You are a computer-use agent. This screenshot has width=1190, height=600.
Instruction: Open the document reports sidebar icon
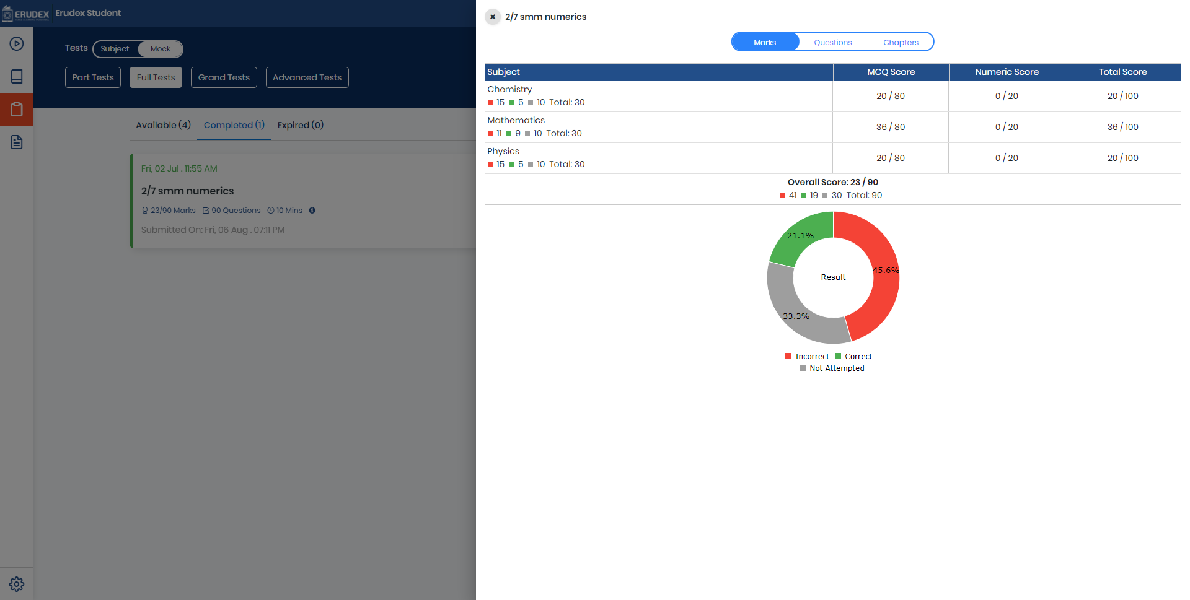click(17, 142)
